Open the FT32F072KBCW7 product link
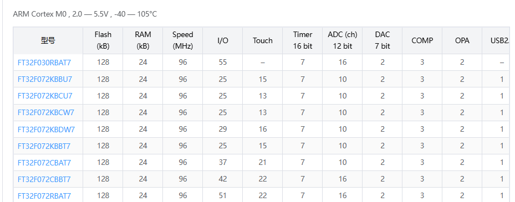 [46, 112]
